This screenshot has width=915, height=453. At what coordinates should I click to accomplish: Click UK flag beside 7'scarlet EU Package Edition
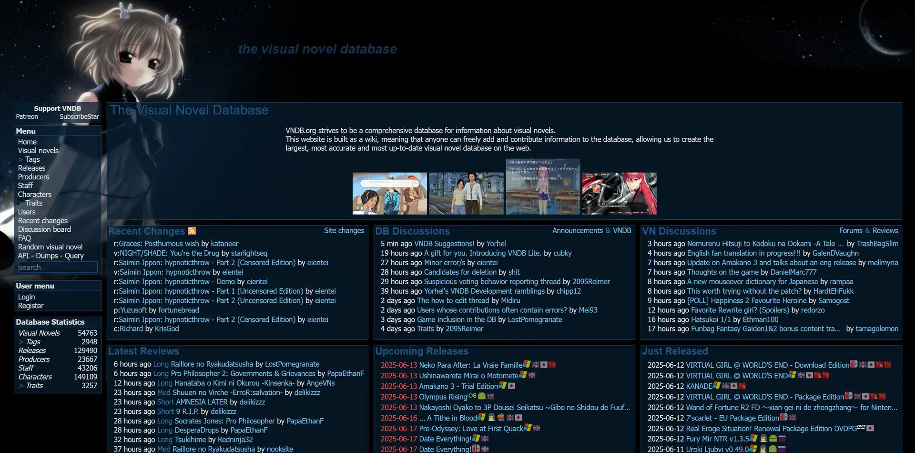pos(793,418)
